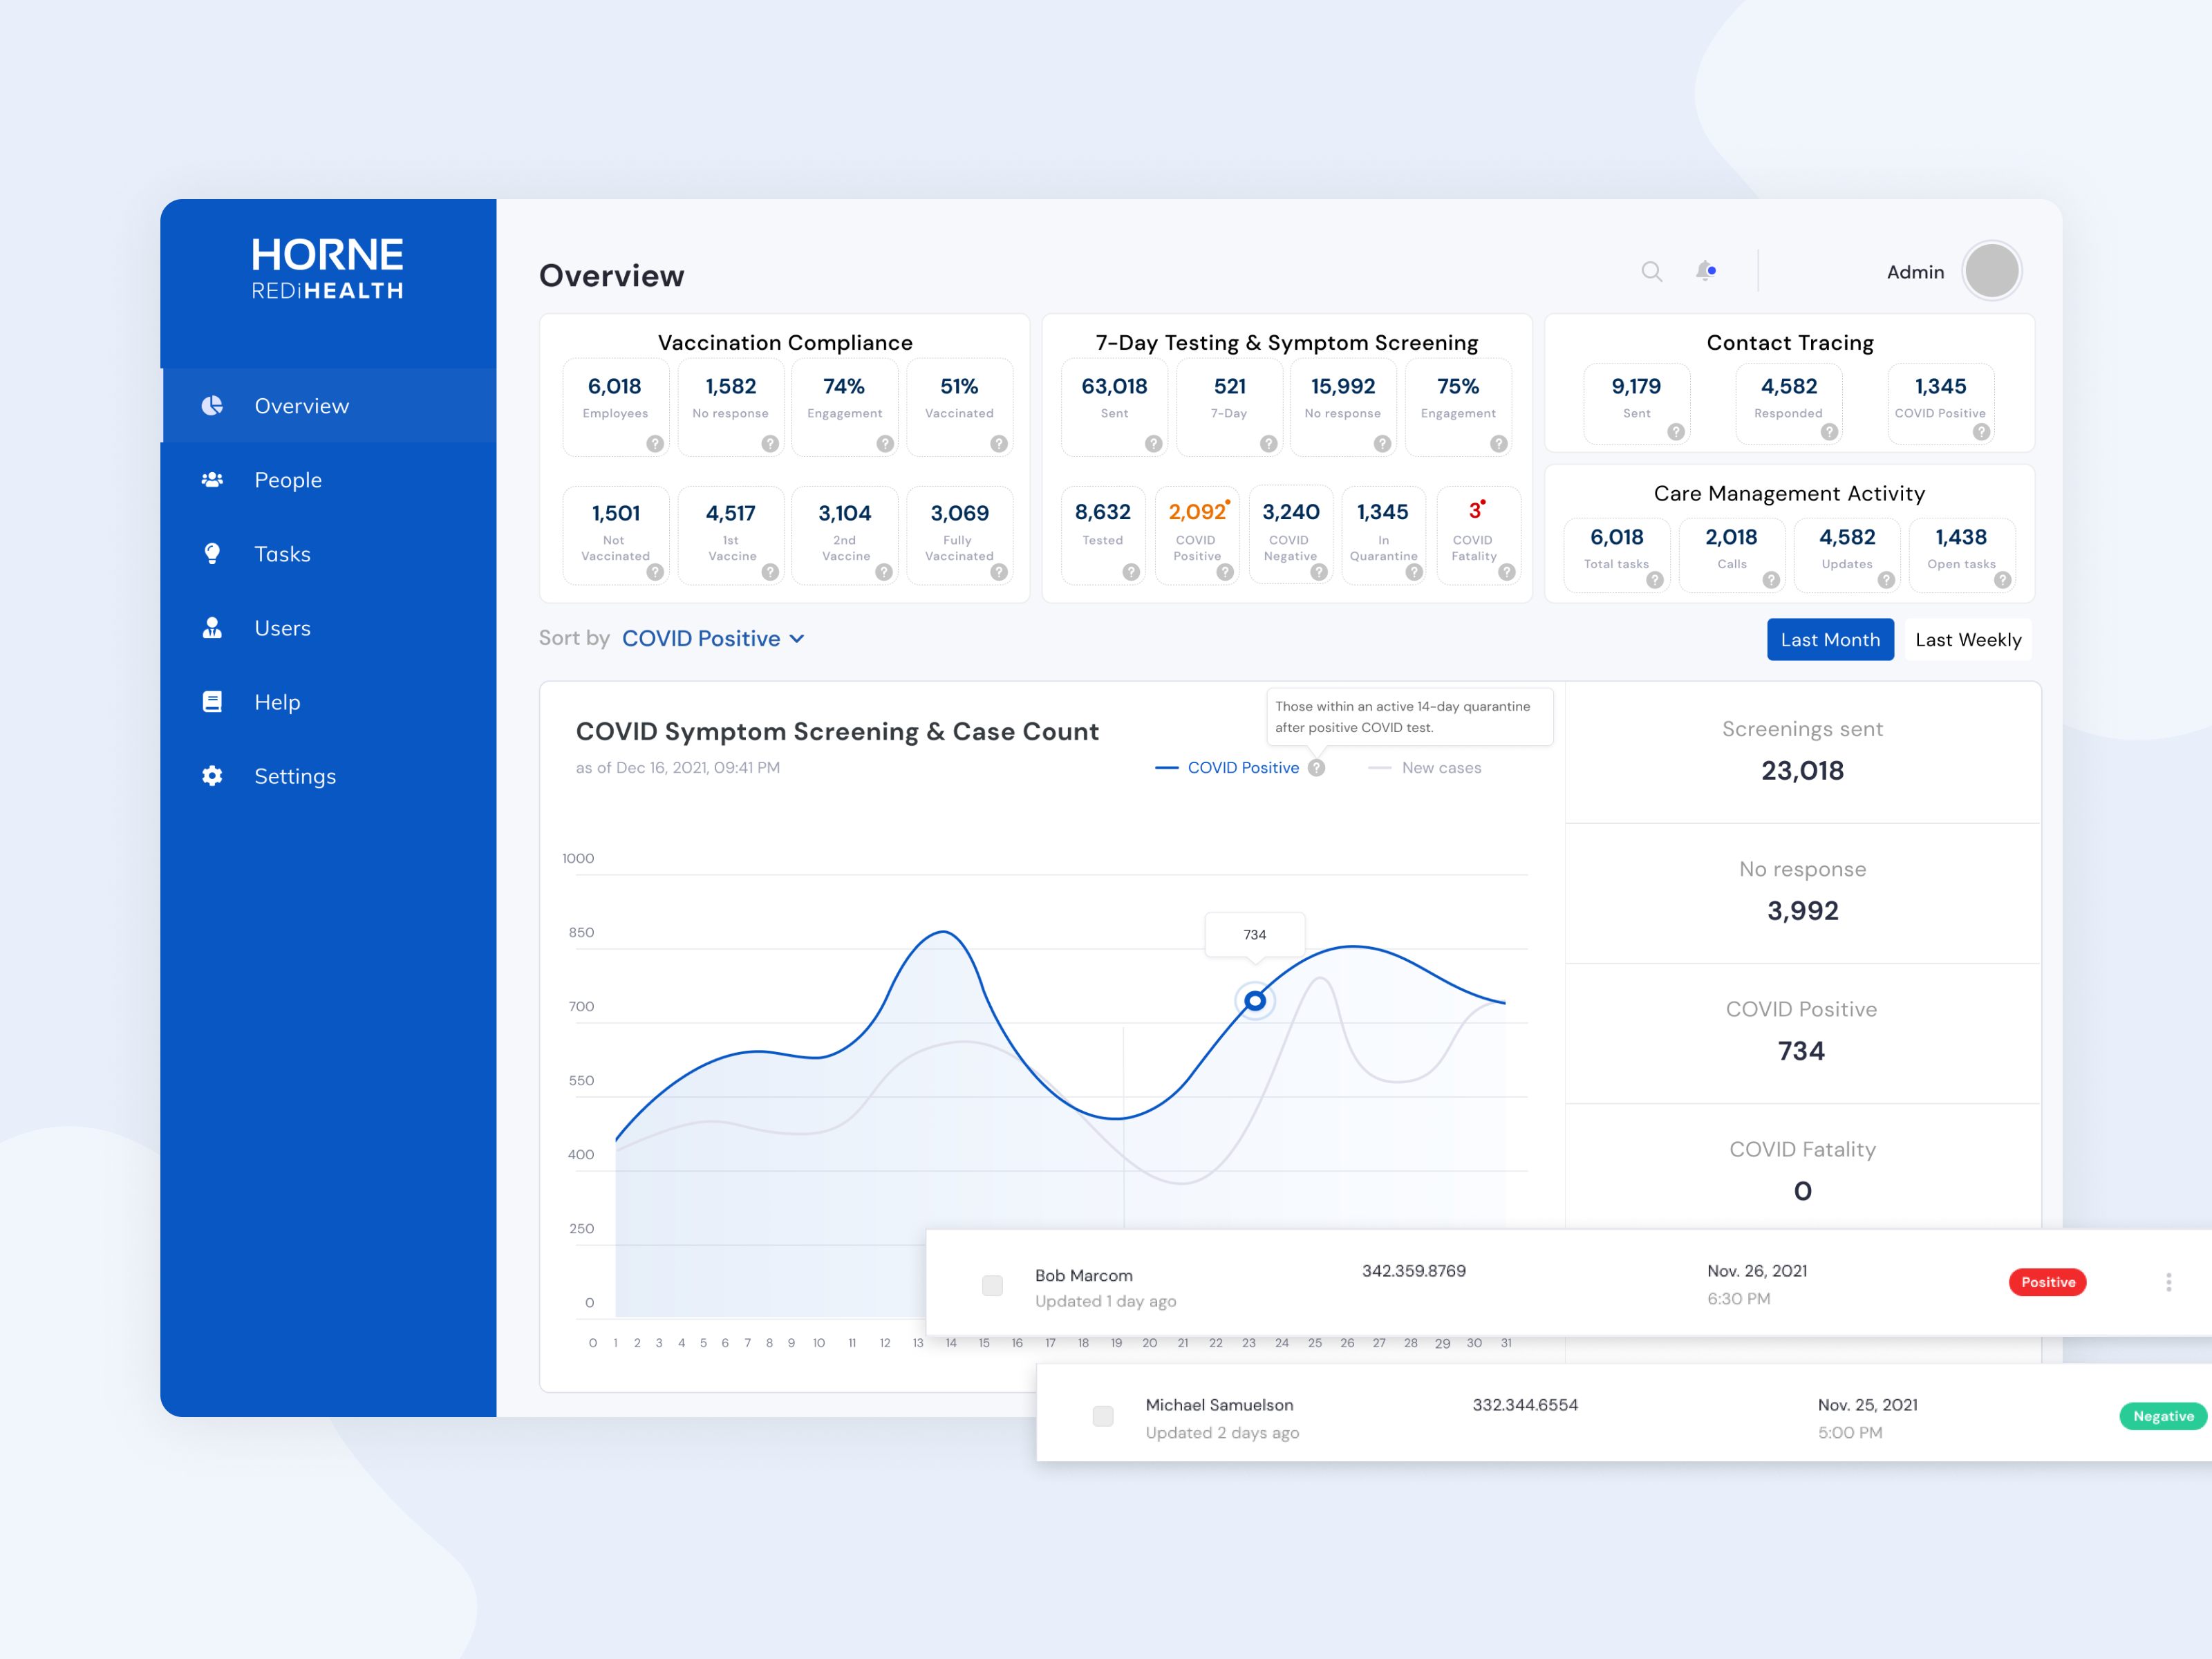
Task: Click help icon beside COVID Positive legend
Action: tap(1317, 768)
